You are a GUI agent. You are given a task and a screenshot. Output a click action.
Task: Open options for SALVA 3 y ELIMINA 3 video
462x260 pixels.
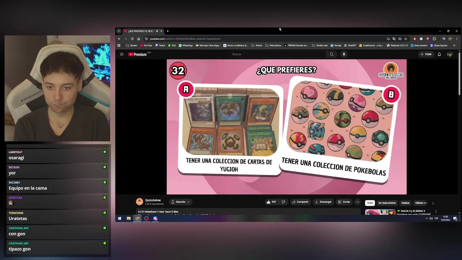(436, 212)
